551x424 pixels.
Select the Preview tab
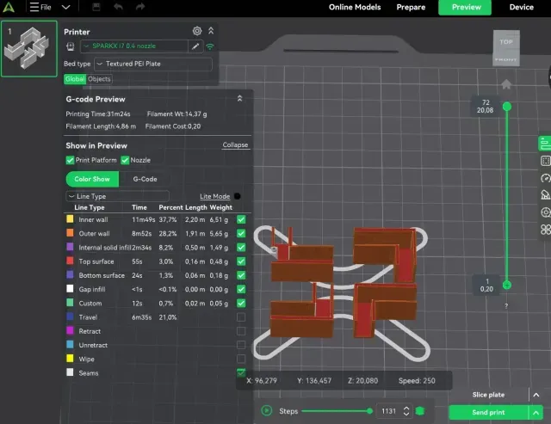[x=465, y=8]
